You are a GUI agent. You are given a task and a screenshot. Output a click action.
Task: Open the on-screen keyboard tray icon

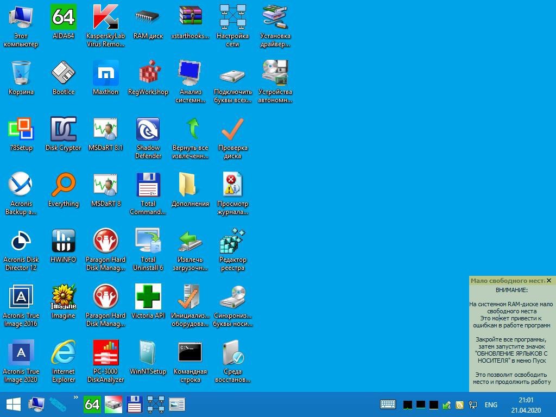(x=388, y=404)
